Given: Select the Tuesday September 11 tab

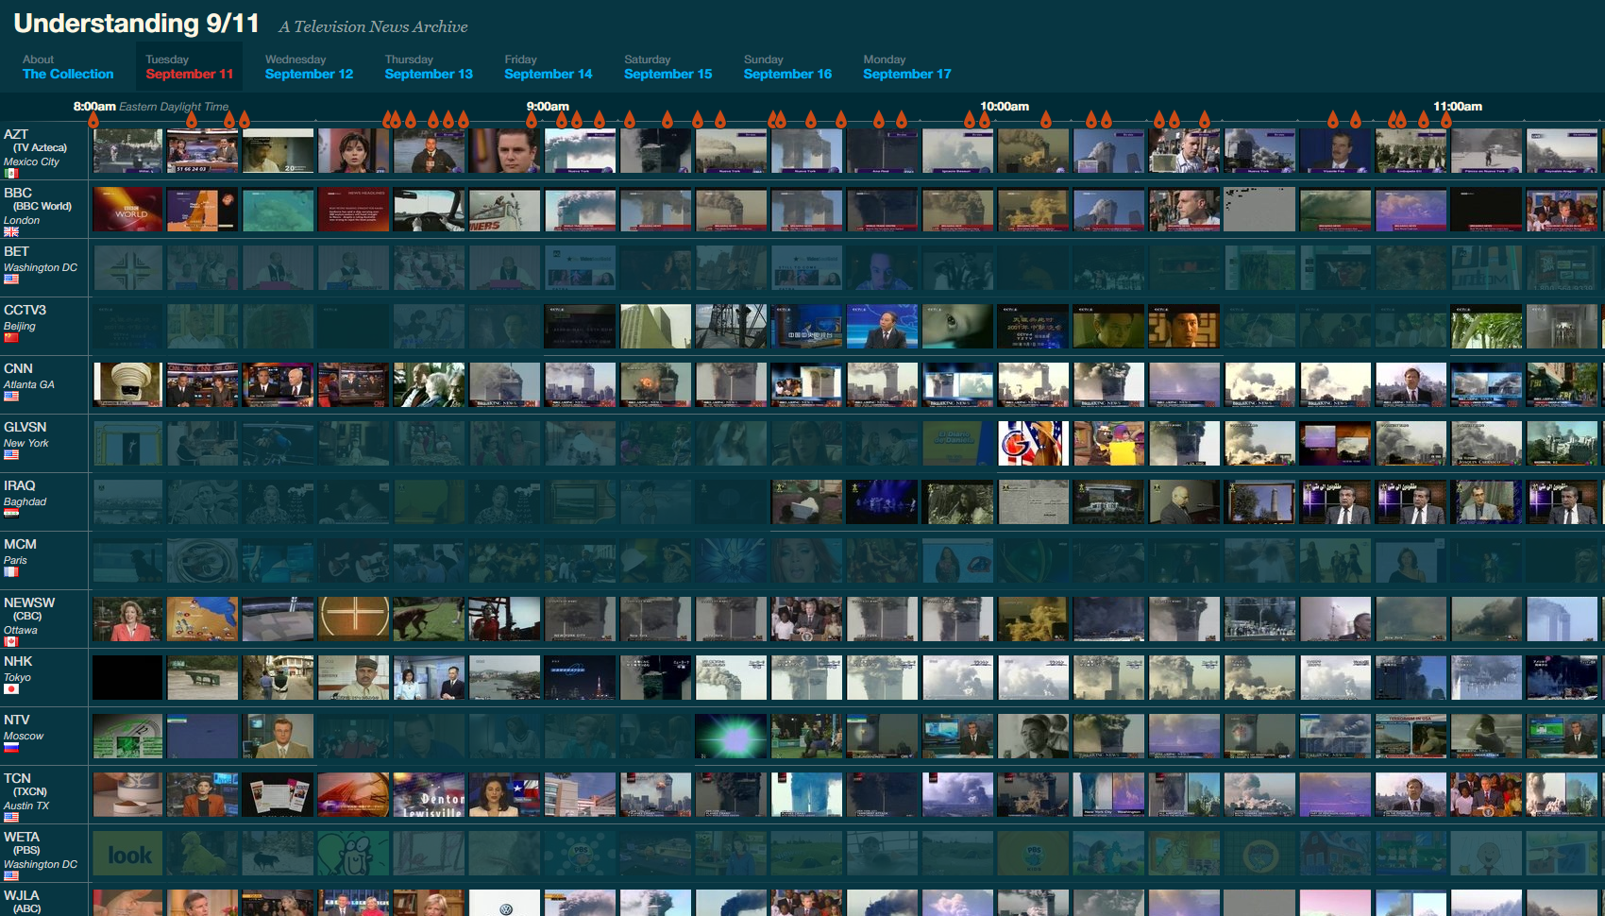Looking at the screenshot, I should tap(189, 67).
